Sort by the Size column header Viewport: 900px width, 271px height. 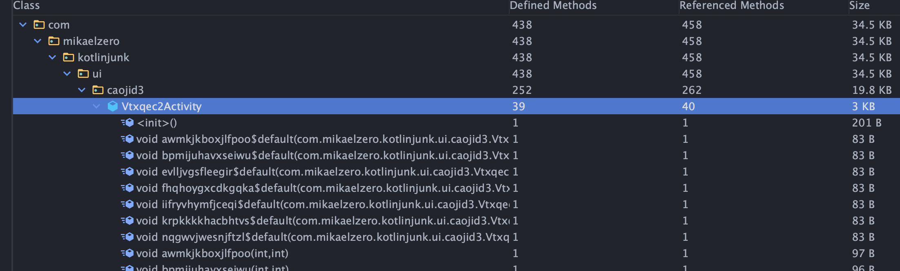[x=859, y=5]
